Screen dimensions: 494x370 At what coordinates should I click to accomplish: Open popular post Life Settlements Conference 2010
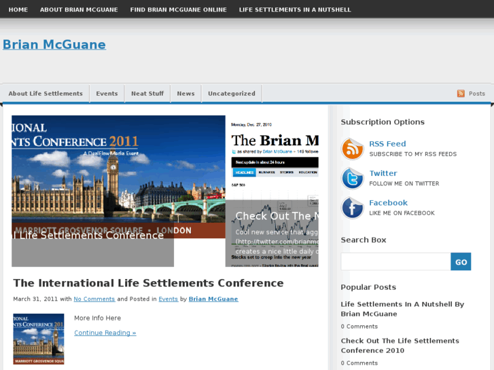[x=400, y=346]
